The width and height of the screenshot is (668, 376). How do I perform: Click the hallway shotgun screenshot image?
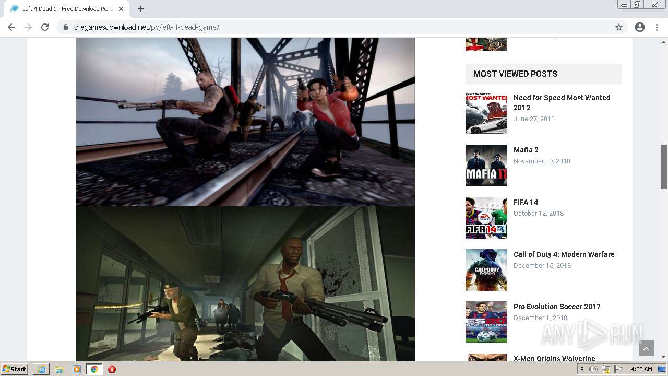click(x=245, y=284)
